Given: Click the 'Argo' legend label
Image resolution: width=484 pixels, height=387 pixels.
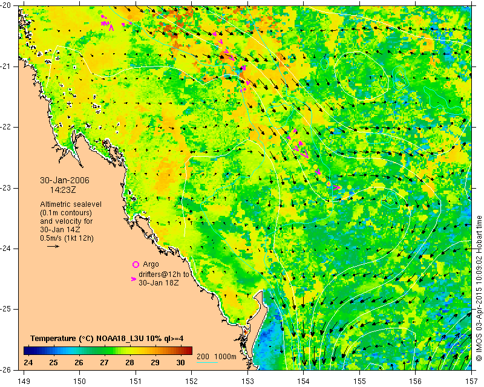Looking at the screenshot, I should (151, 264).
